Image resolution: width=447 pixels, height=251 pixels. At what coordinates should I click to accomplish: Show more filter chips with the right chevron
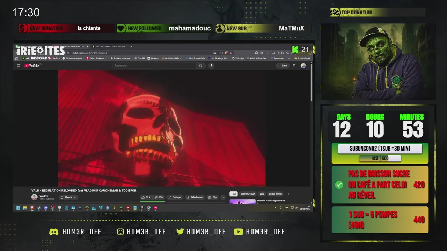pos(288,194)
